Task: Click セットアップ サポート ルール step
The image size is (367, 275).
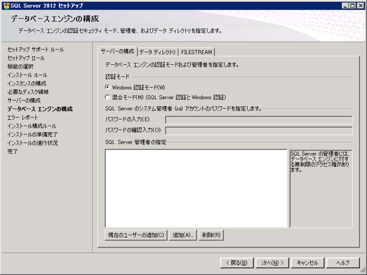Action: point(35,50)
